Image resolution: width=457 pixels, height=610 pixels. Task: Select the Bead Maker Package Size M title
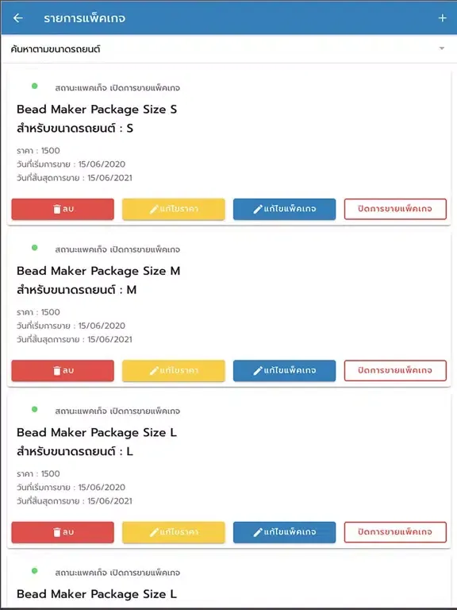pos(98,271)
